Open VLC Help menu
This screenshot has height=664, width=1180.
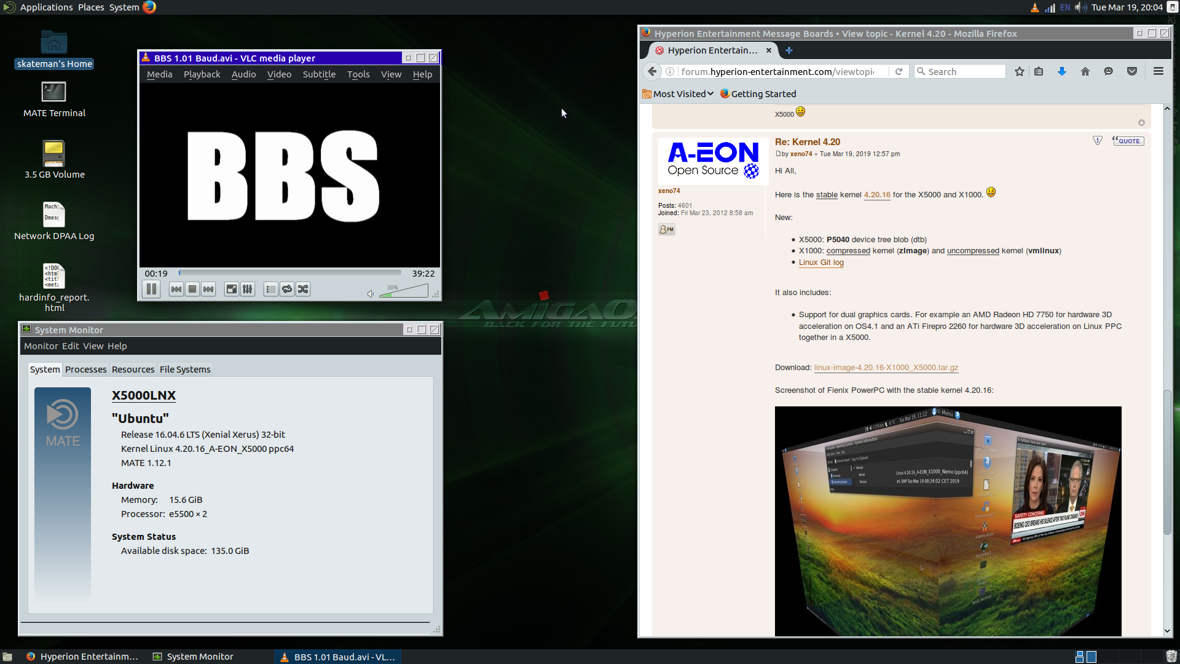pyautogui.click(x=422, y=74)
